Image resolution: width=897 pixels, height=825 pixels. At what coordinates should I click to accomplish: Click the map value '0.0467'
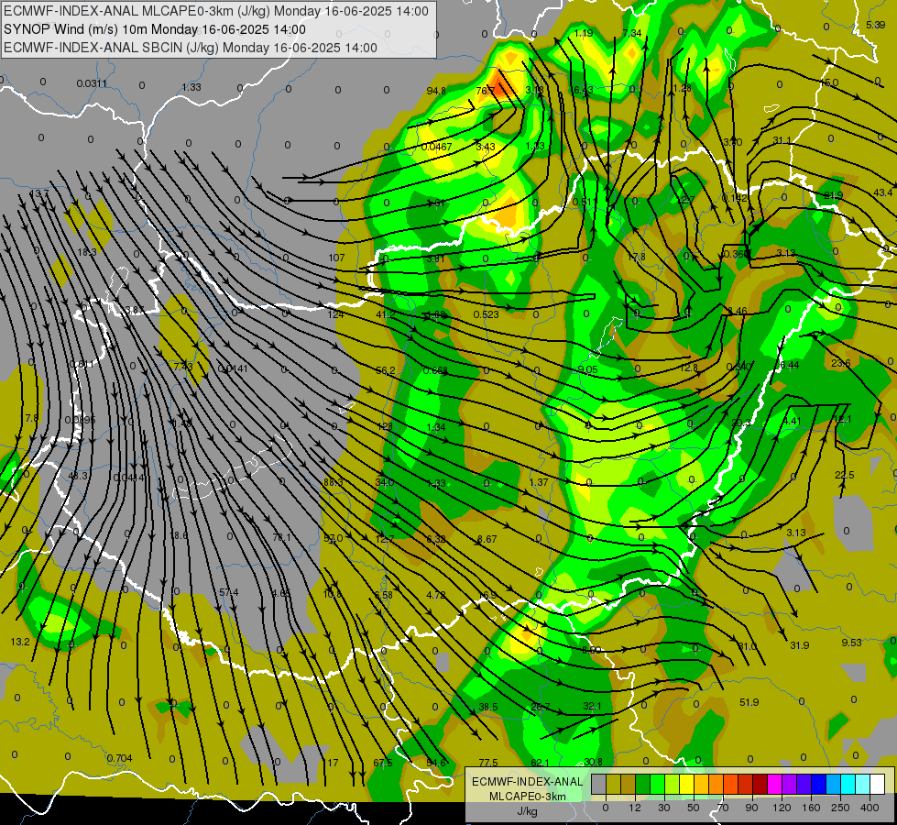click(436, 147)
